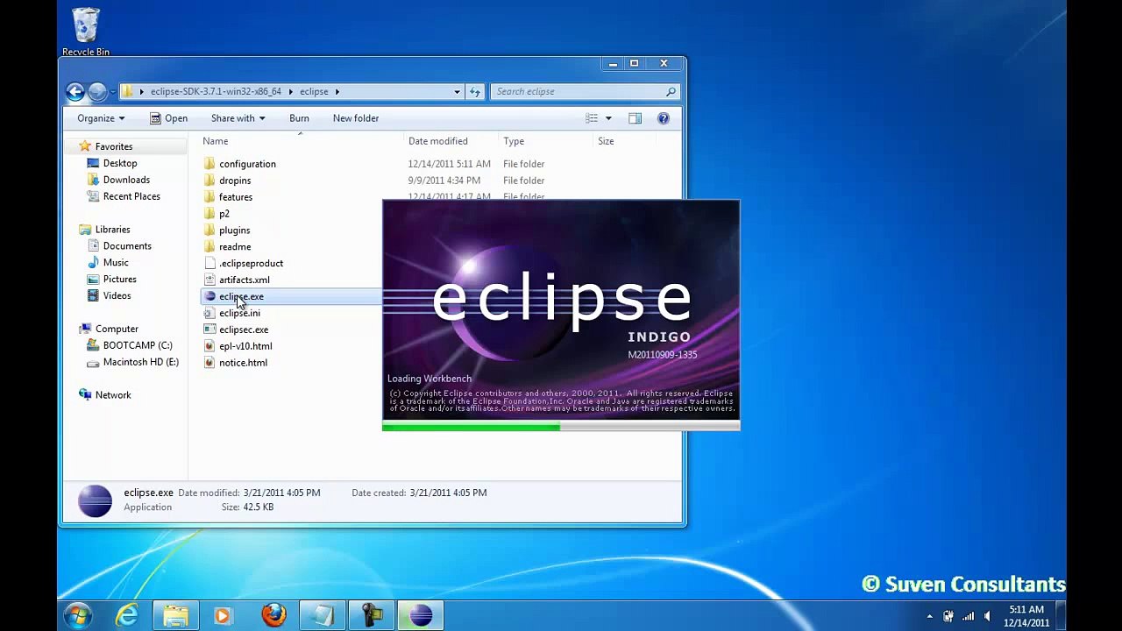This screenshot has width=1122, height=631.
Task: Select BOOTCAMP (C:) drive
Action: point(138,345)
